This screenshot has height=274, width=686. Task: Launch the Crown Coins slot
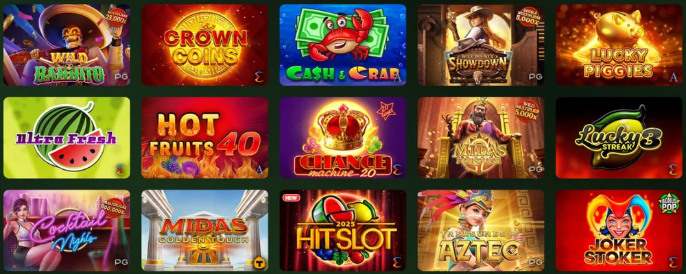click(204, 45)
